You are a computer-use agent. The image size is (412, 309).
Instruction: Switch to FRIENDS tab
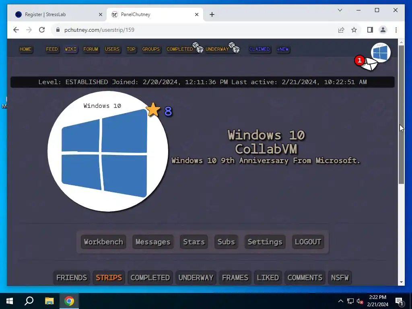tap(72, 278)
